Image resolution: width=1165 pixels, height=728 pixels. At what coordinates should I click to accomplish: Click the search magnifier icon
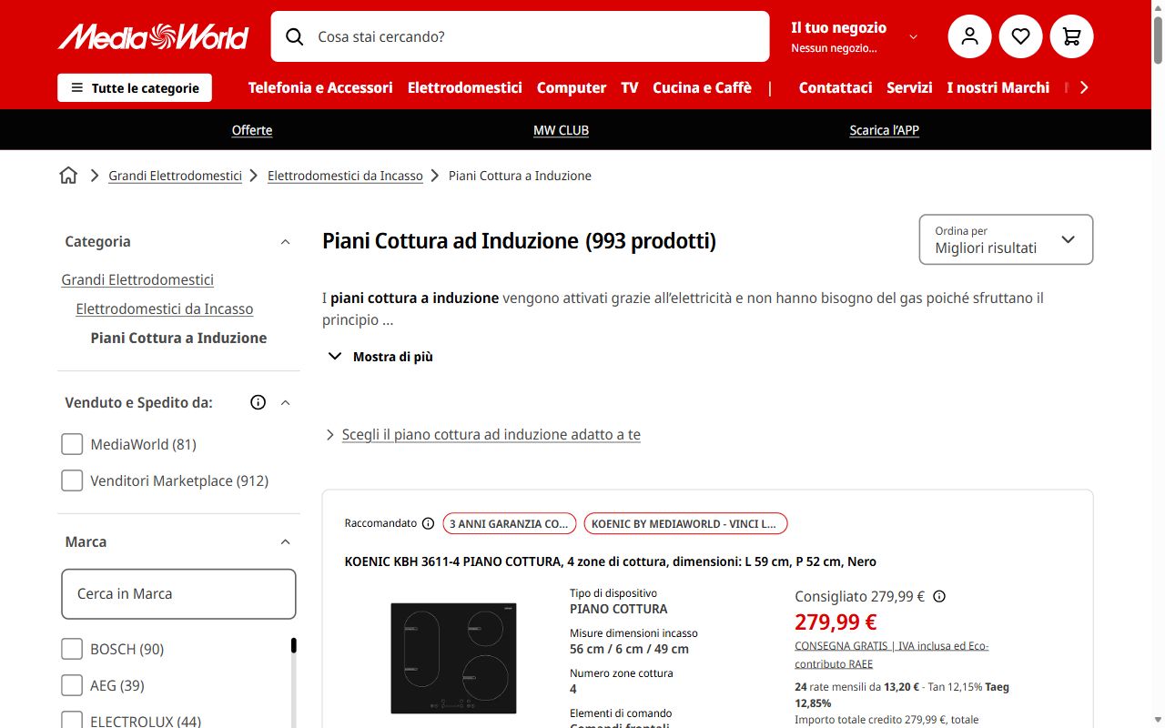pos(294,36)
